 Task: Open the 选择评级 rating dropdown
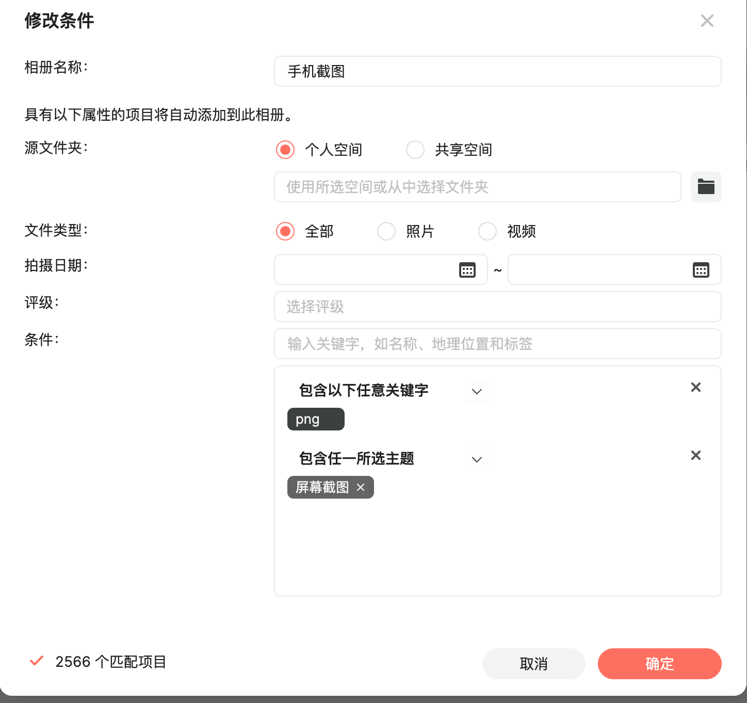(x=497, y=307)
